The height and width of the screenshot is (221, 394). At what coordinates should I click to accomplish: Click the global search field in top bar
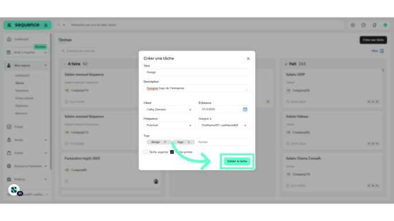click(206, 25)
